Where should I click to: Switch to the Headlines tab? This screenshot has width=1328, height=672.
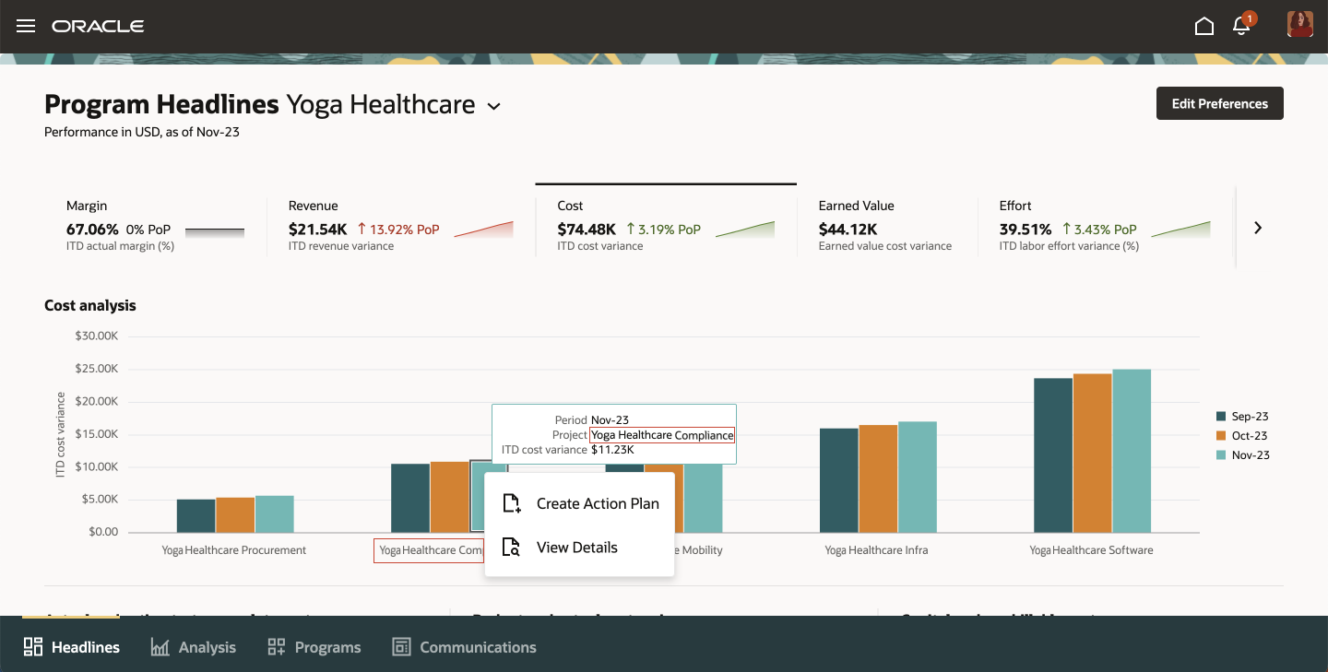pyautogui.click(x=72, y=647)
